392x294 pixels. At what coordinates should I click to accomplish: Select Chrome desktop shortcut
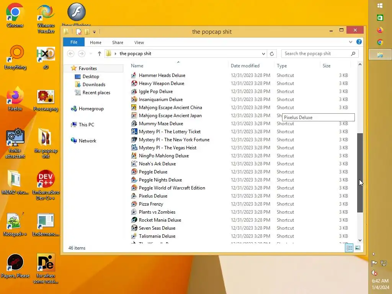15,15
